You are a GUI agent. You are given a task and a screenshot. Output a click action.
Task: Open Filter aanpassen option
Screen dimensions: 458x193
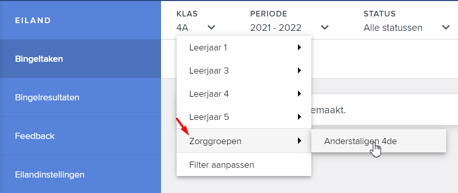pos(244,165)
